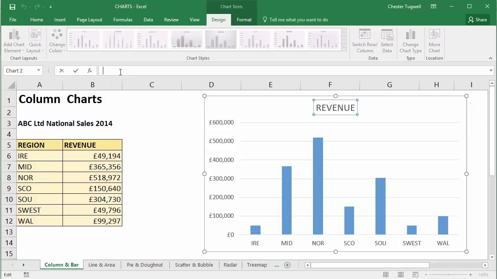Screen dimensions: 497x279
Task: Switch to the Home ribbon tab
Action: (36, 20)
